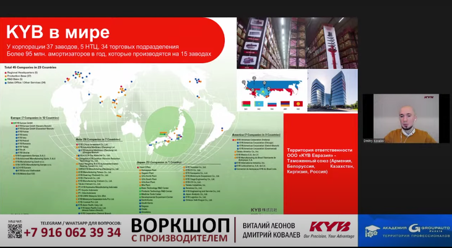The height and width of the screenshot is (248, 452).
Task: Click the Academy graduation cap gear icon
Action: [x=372, y=231]
